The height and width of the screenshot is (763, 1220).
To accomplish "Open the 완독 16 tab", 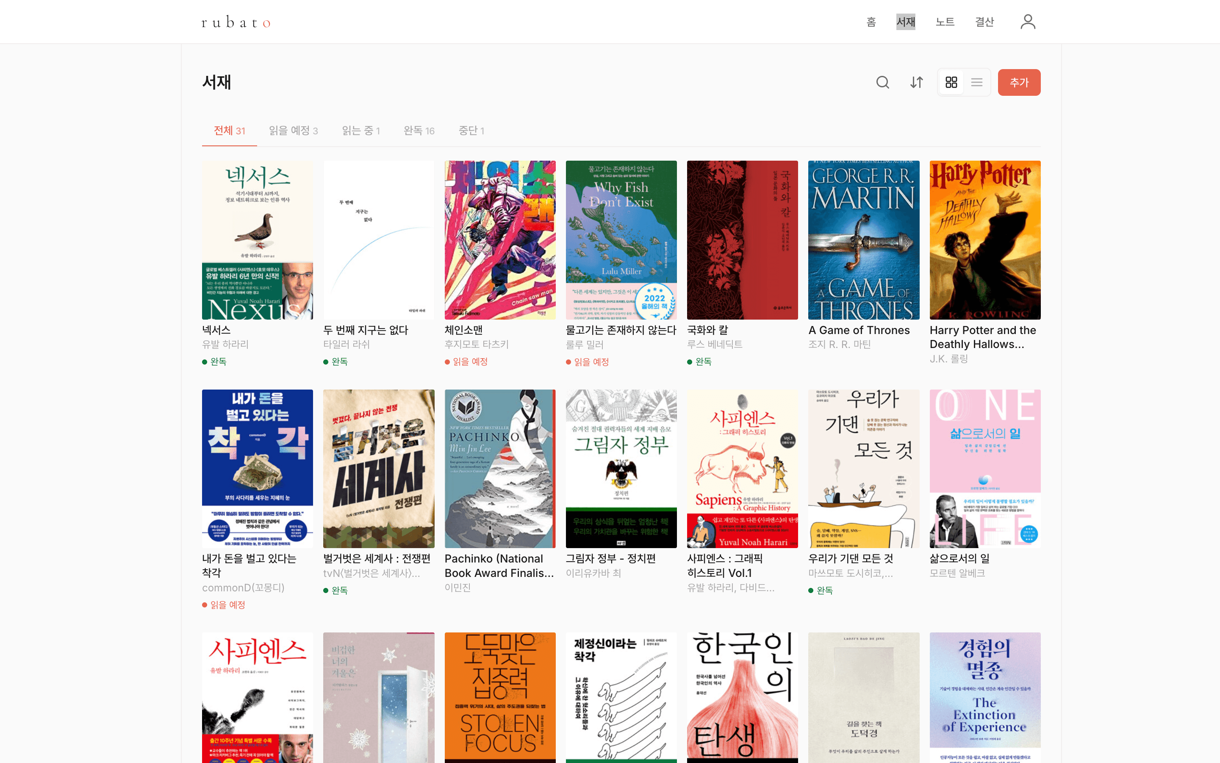I will coord(419,131).
